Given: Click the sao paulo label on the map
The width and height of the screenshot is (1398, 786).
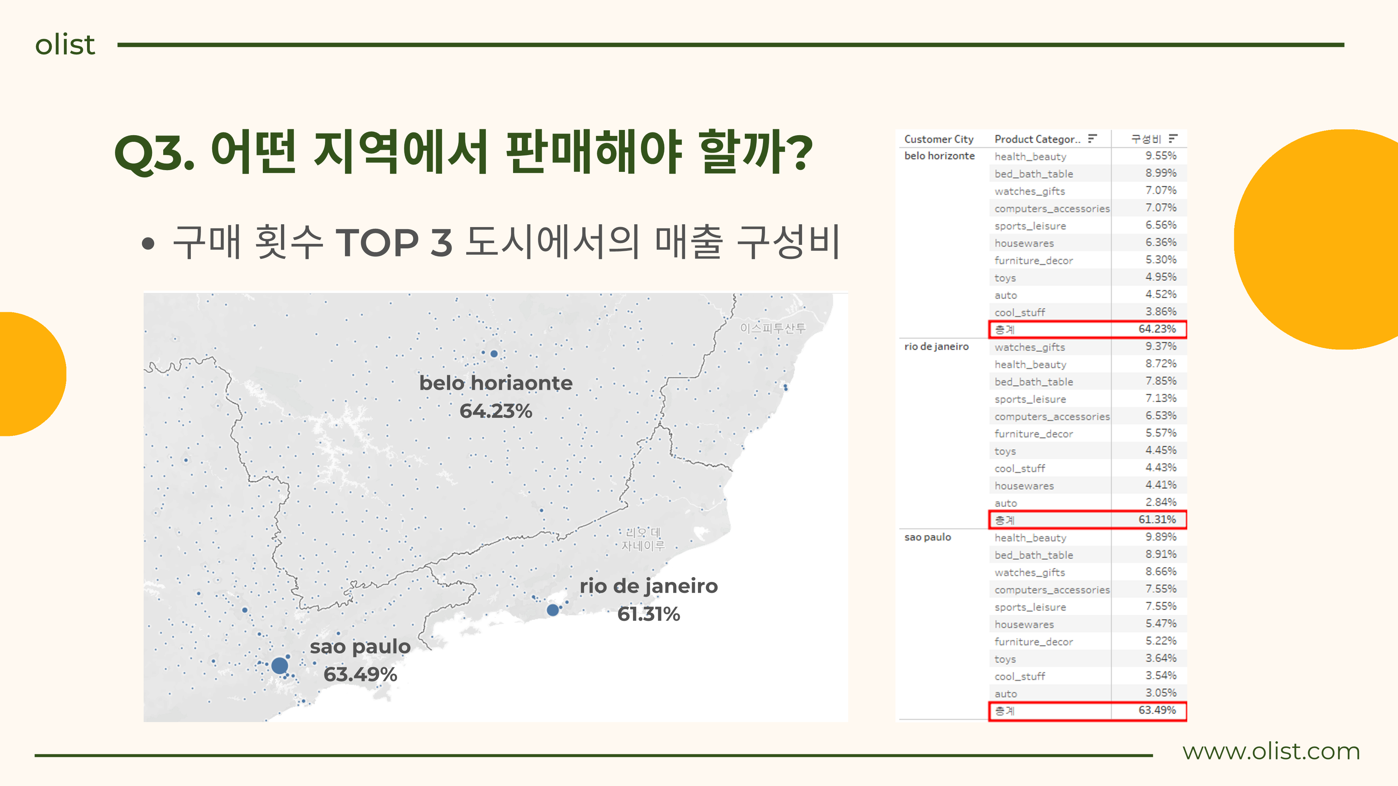Looking at the screenshot, I should (x=360, y=647).
